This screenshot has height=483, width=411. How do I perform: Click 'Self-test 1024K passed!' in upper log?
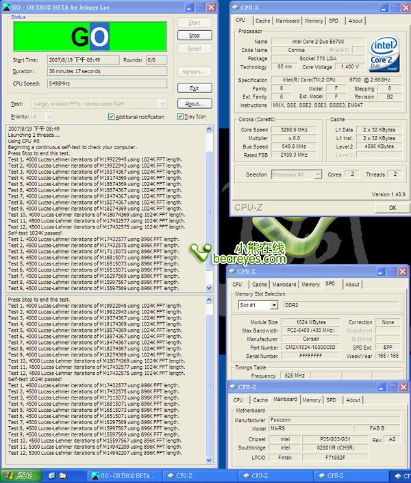[x=35, y=233]
